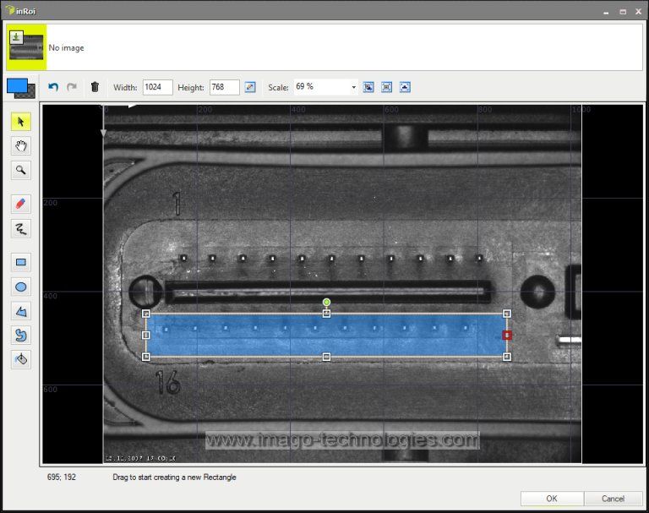The image size is (649, 513).
Task: Select the eraser tool
Action: click(x=20, y=205)
